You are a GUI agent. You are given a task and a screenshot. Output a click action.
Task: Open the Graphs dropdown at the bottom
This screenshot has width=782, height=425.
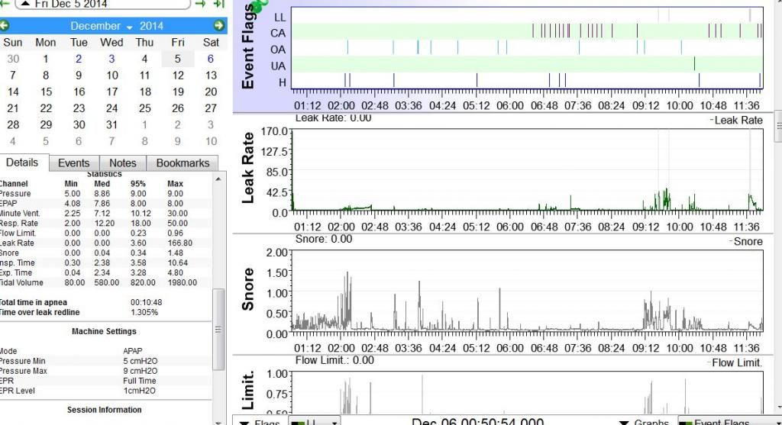(x=645, y=422)
